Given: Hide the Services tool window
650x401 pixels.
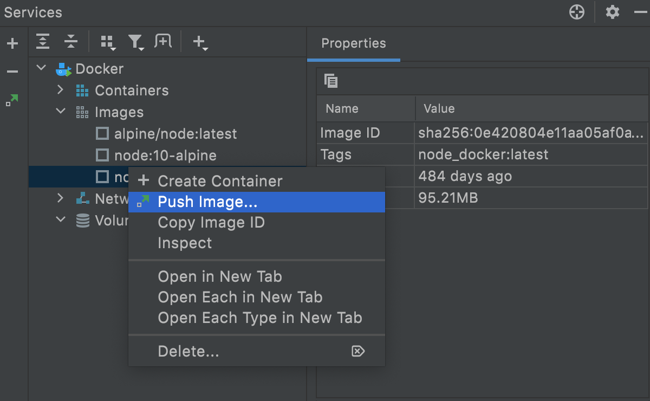Looking at the screenshot, I should click(x=640, y=12).
